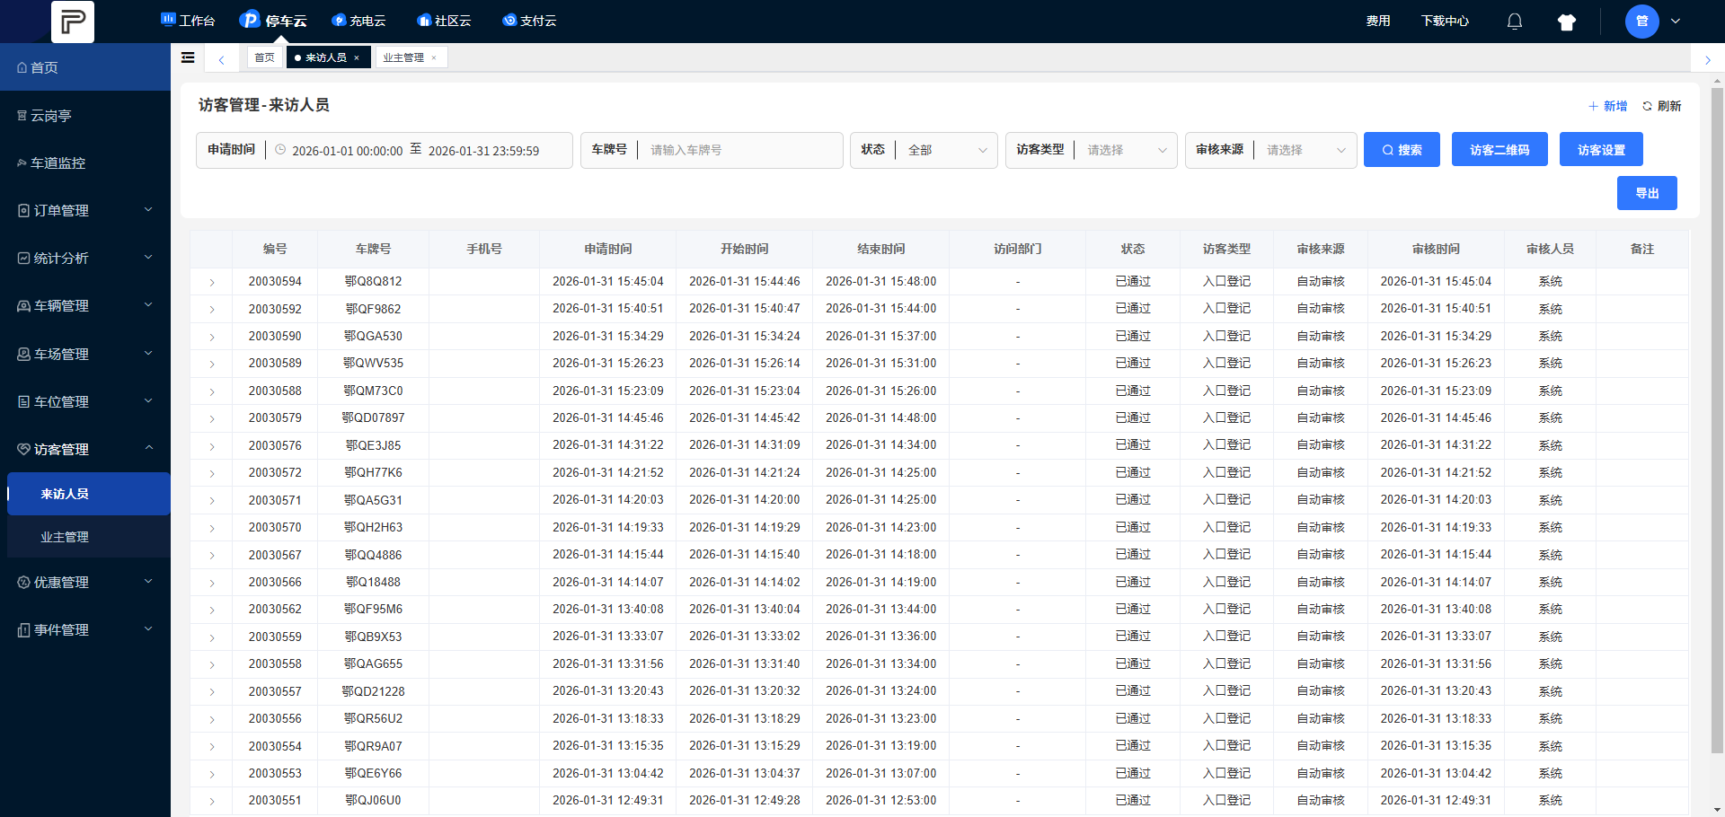Expand row 20030594 details arrow

click(212, 282)
